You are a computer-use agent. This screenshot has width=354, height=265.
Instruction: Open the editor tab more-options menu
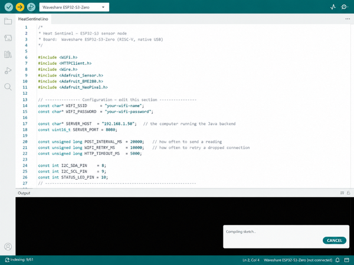pos(348,19)
